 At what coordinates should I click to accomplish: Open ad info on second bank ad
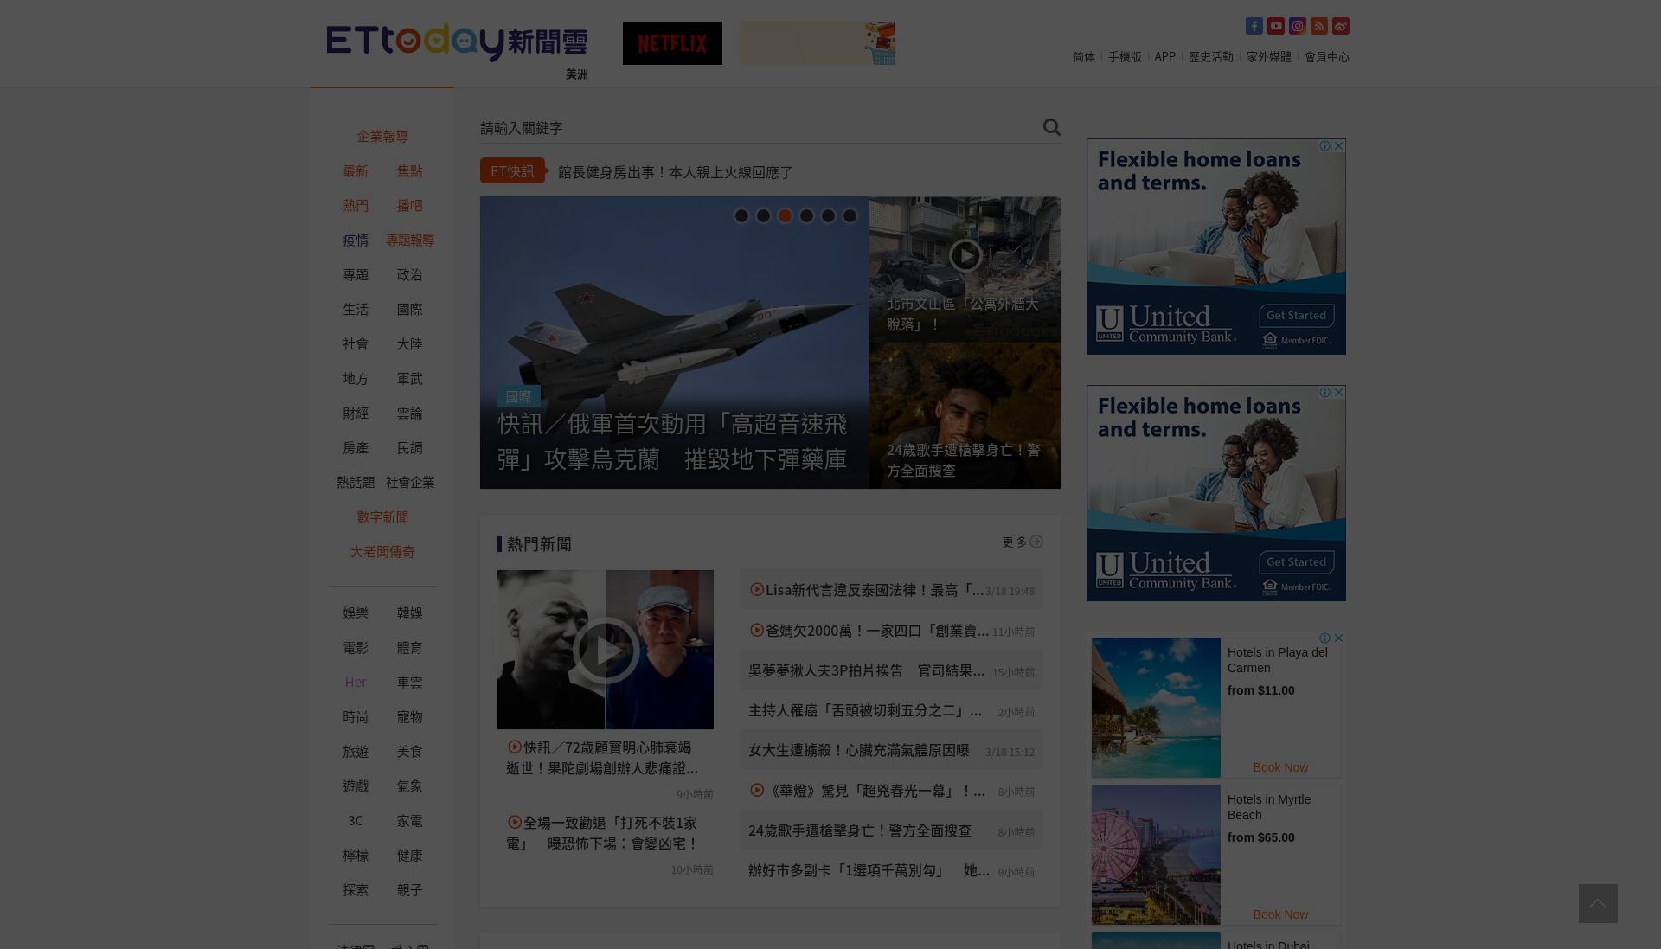1324,392
